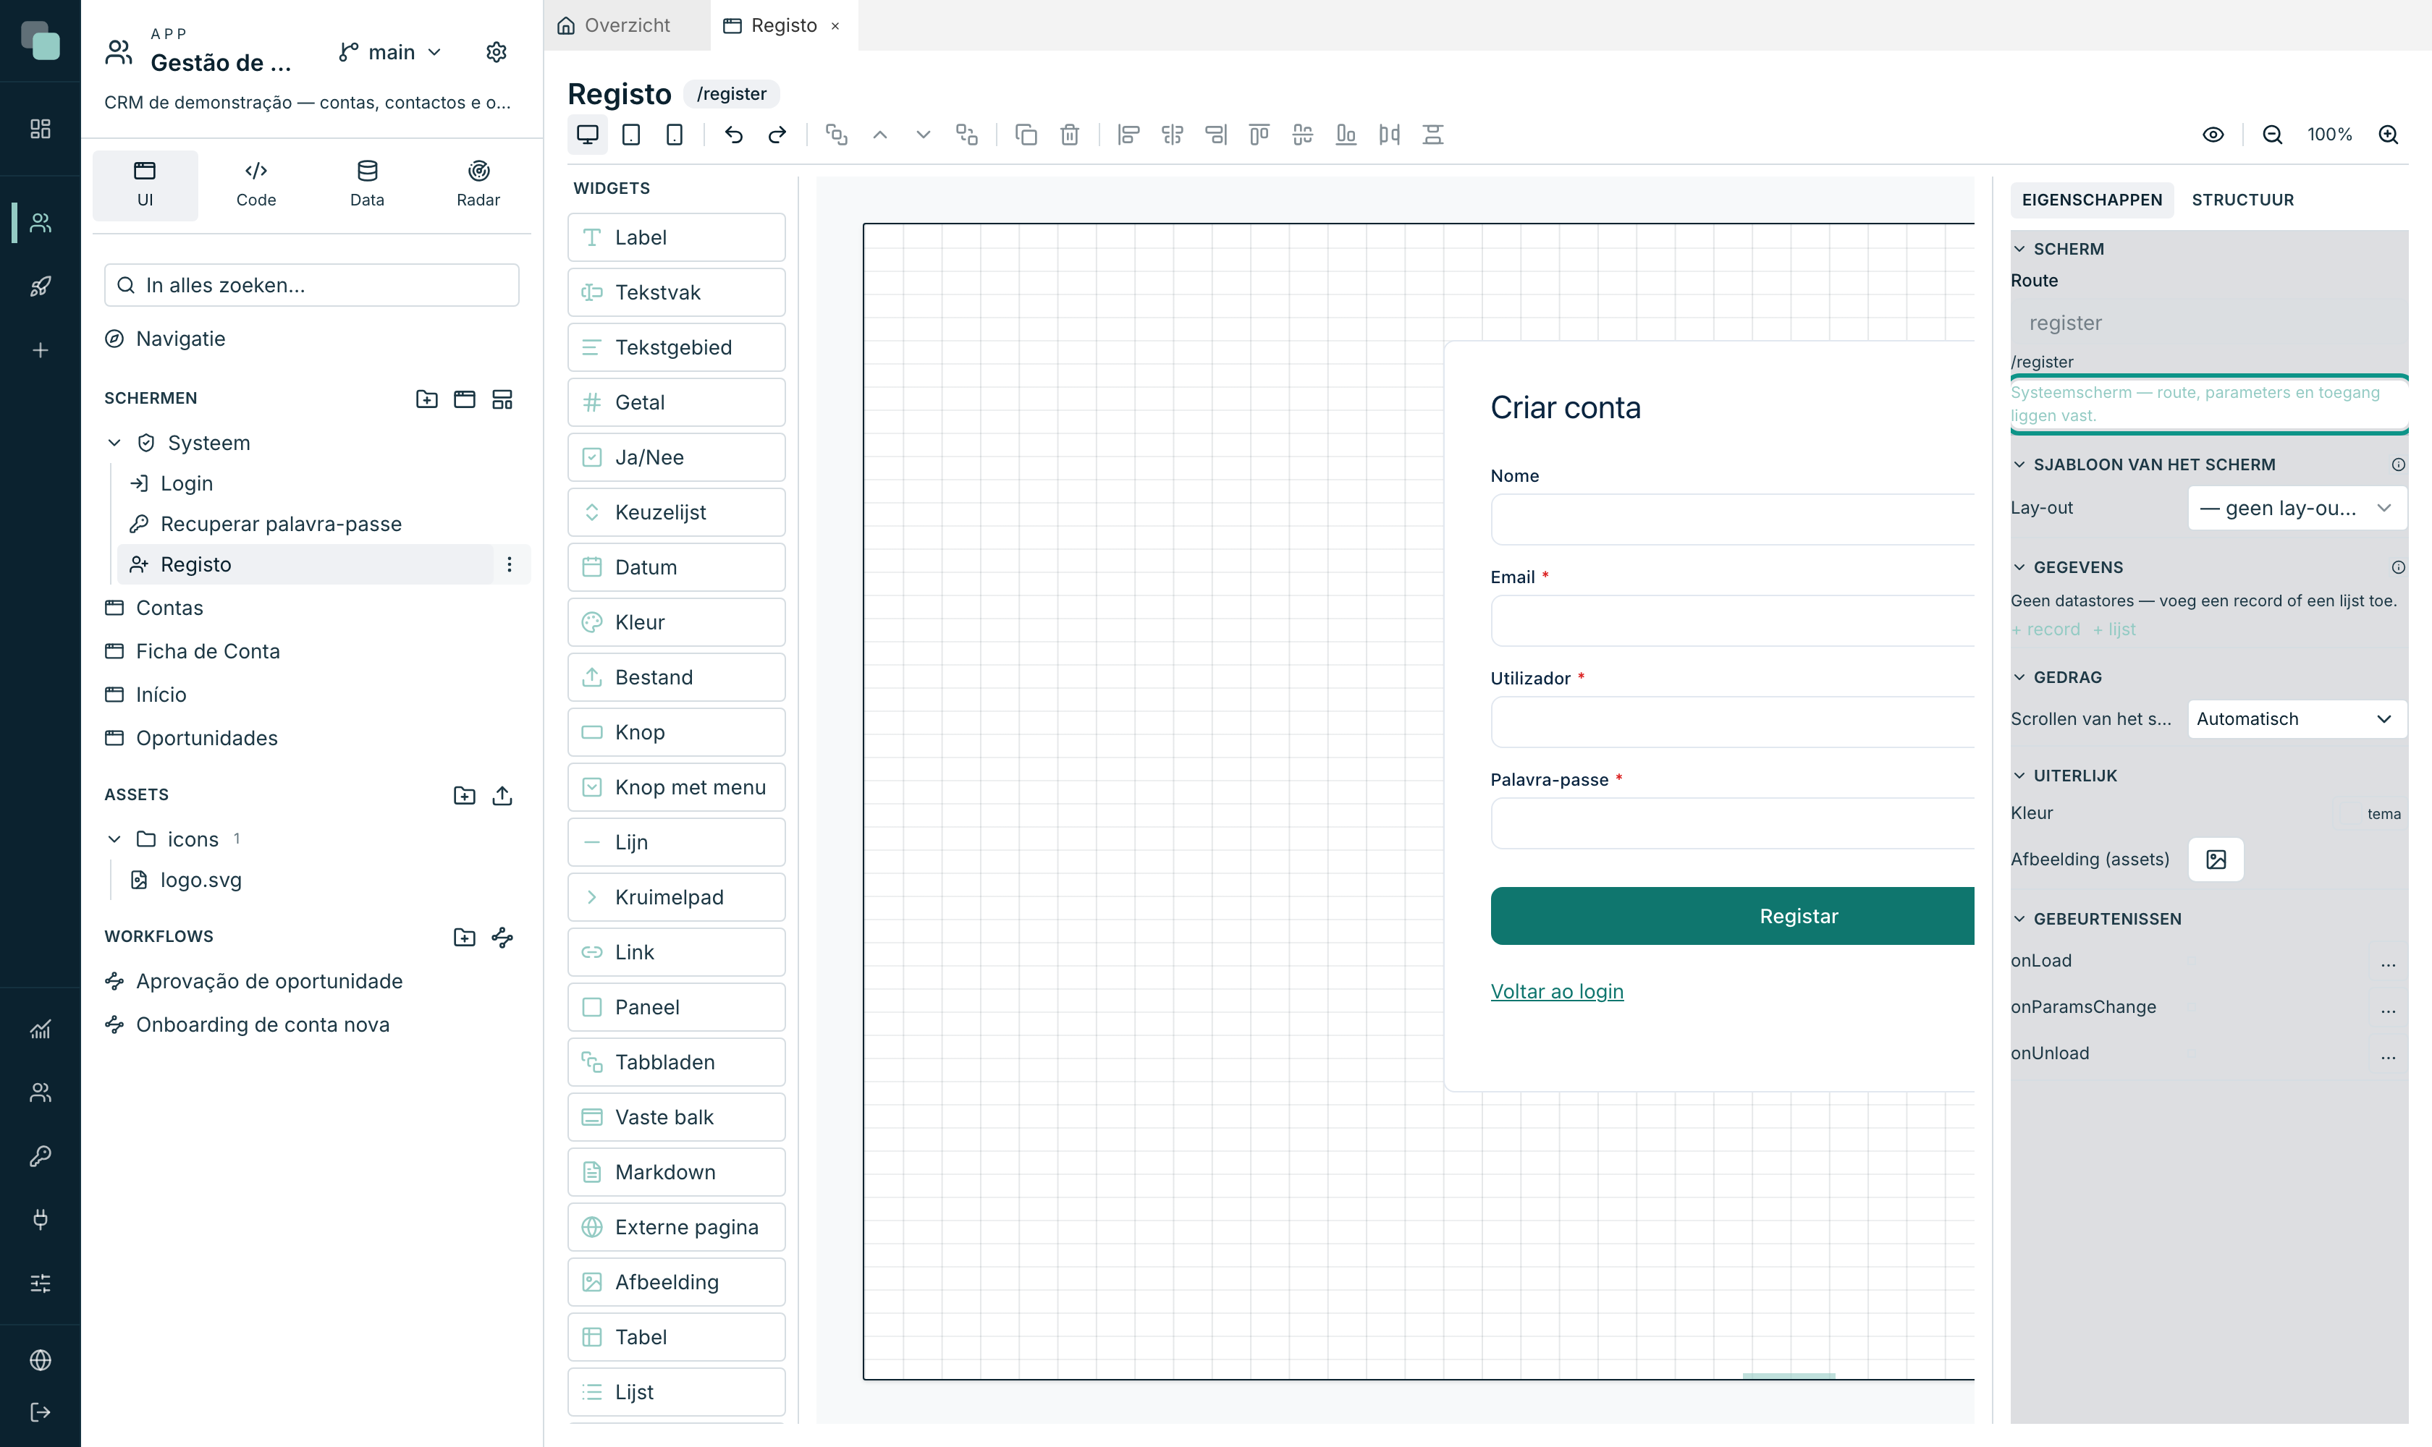The height and width of the screenshot is (1447, 2432).
Task: Add a record datastore
Action: tap(2045, 630)
